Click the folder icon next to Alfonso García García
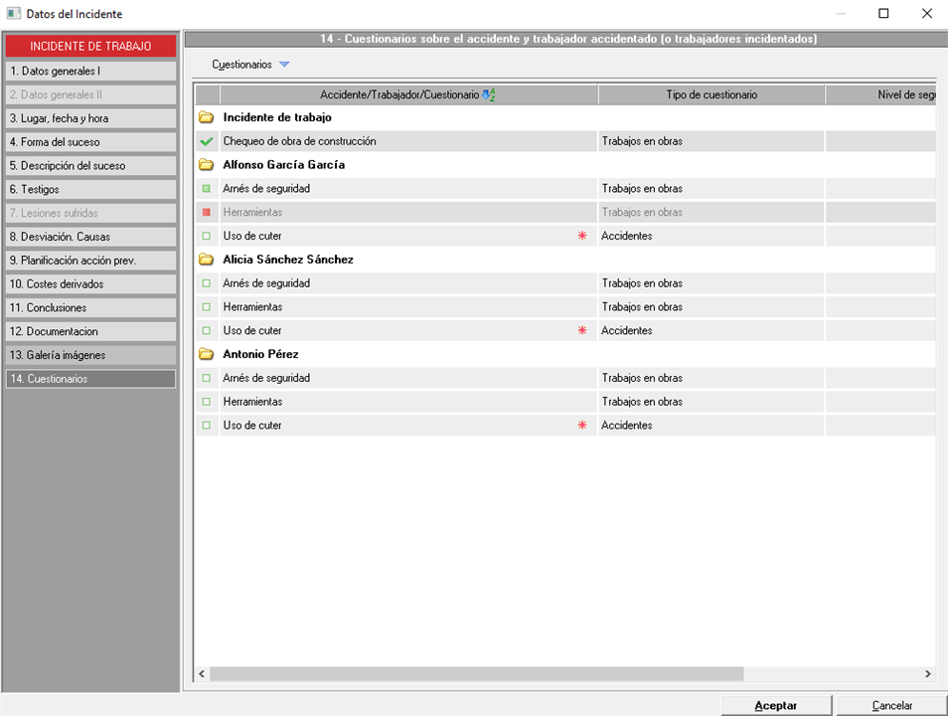This screenshot has height=716, width=948. tap(207, 165)
